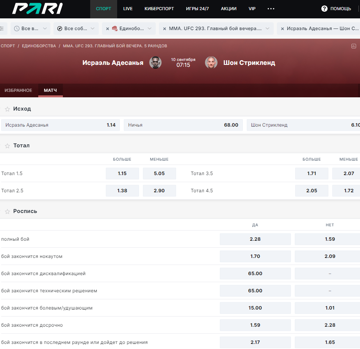Click the filter sliders icon

2,29
